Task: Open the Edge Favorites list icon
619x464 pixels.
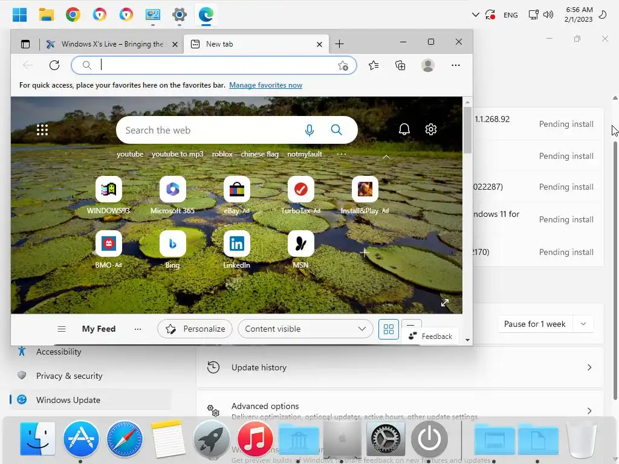Action: click(374, 65)
